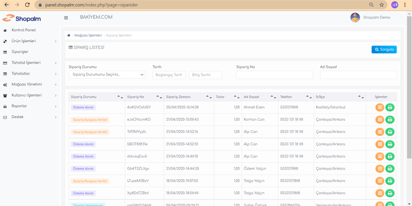Go to Kontrol Paneli in the sidebar
The height and width of the screenshot is (206, 412).
[x=24, y=30]
